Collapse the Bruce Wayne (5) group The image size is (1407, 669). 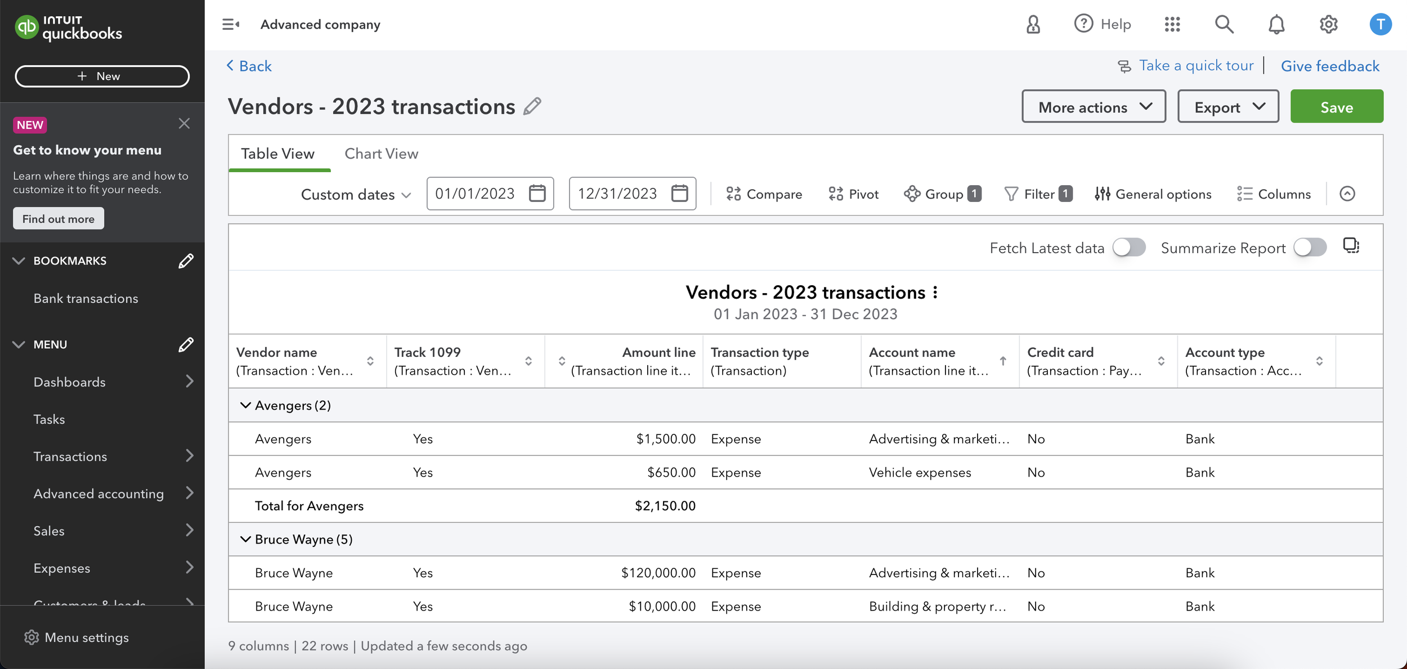tap(245, 539)
